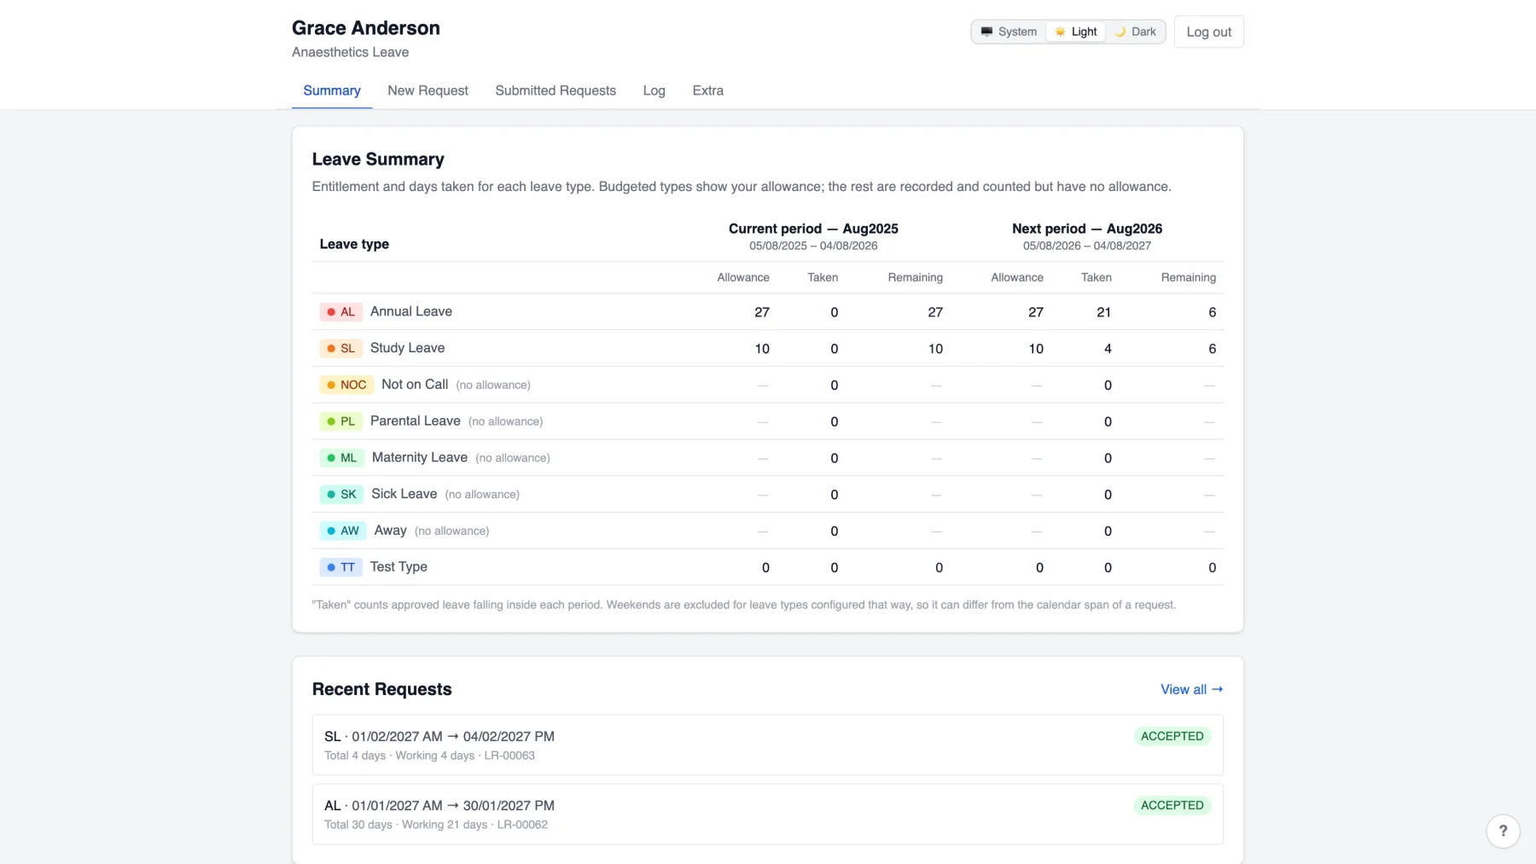Click the NOC Not on Call badge
Image resolution: width=1536 pixels, height=864 pixels.
346,385
